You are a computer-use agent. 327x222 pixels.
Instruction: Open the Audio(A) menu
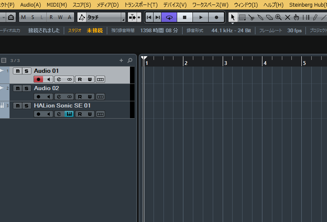(31, 5)
